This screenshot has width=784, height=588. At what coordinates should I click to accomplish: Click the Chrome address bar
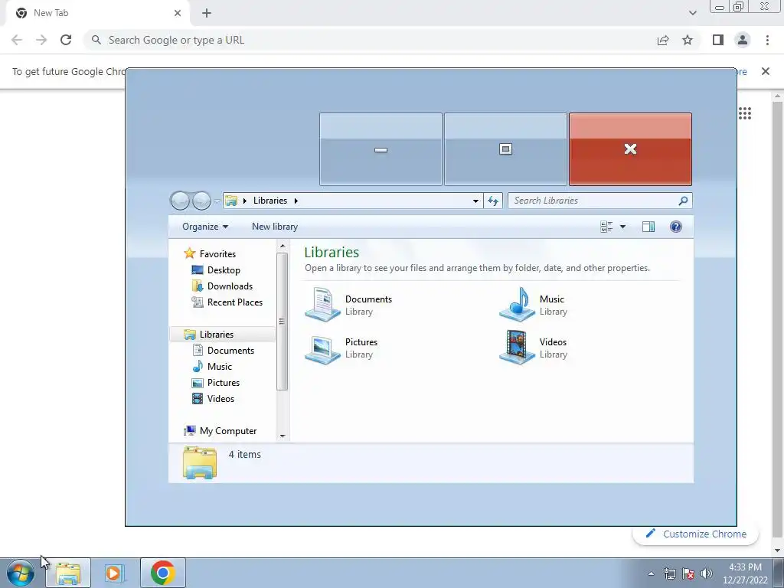tap(369, 40)
